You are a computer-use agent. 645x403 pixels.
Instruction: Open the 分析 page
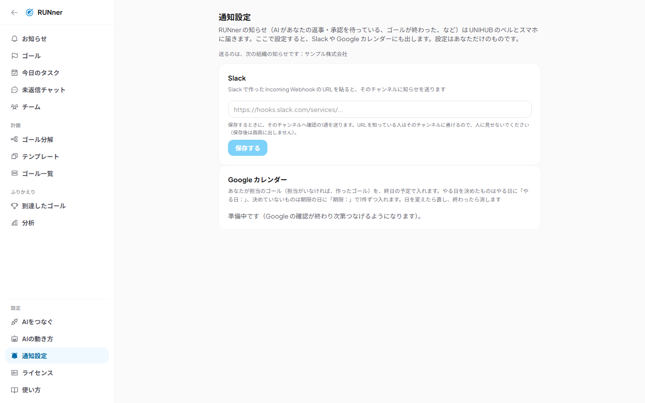pos(57,223)
